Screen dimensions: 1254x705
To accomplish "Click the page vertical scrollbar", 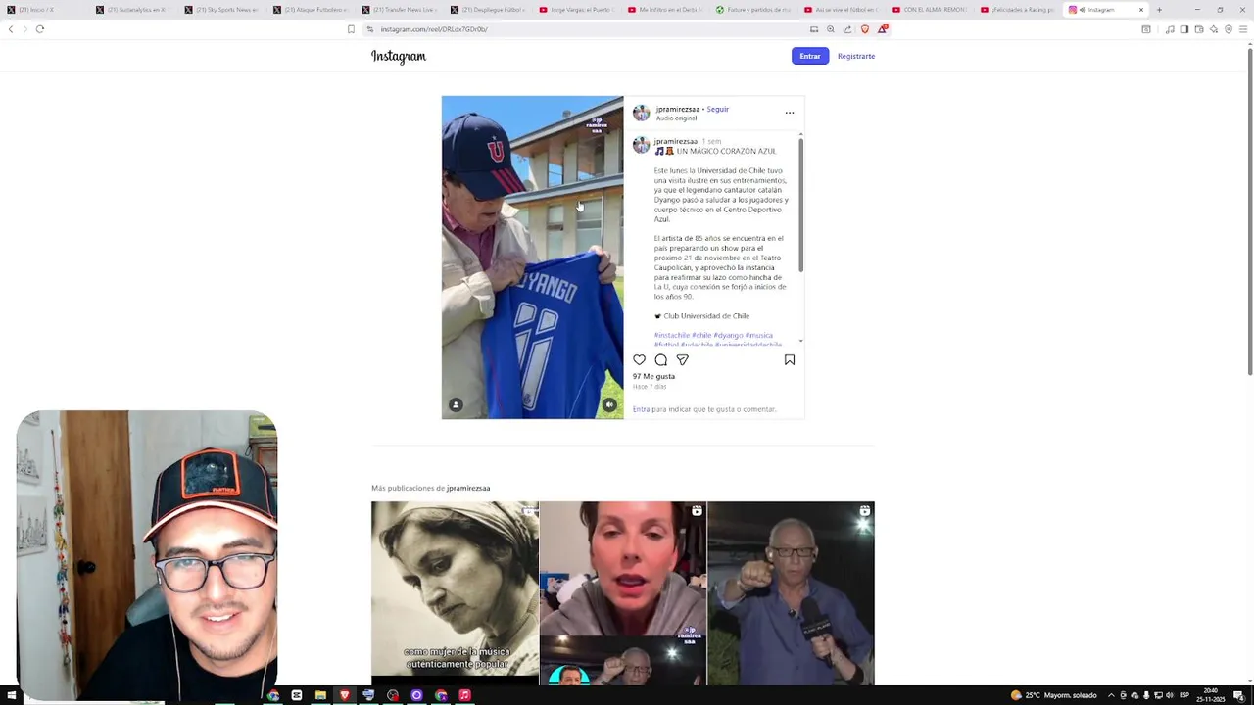I will click(1249, 211).
